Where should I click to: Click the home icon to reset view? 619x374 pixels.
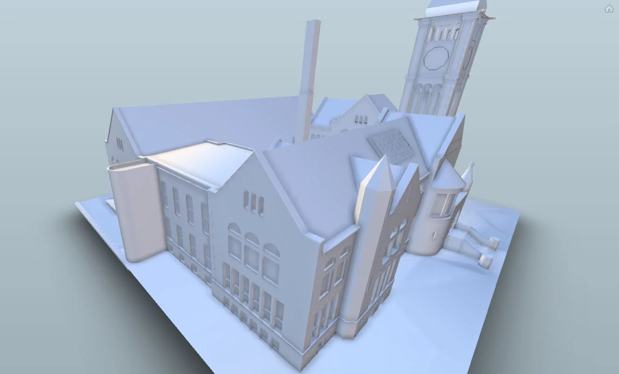[609, 8]
